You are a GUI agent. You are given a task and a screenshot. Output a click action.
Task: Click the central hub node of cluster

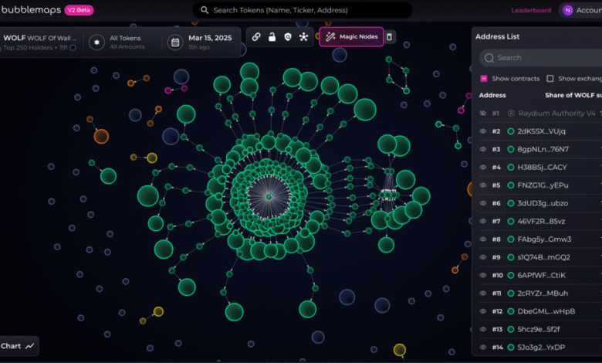point(269,196)
